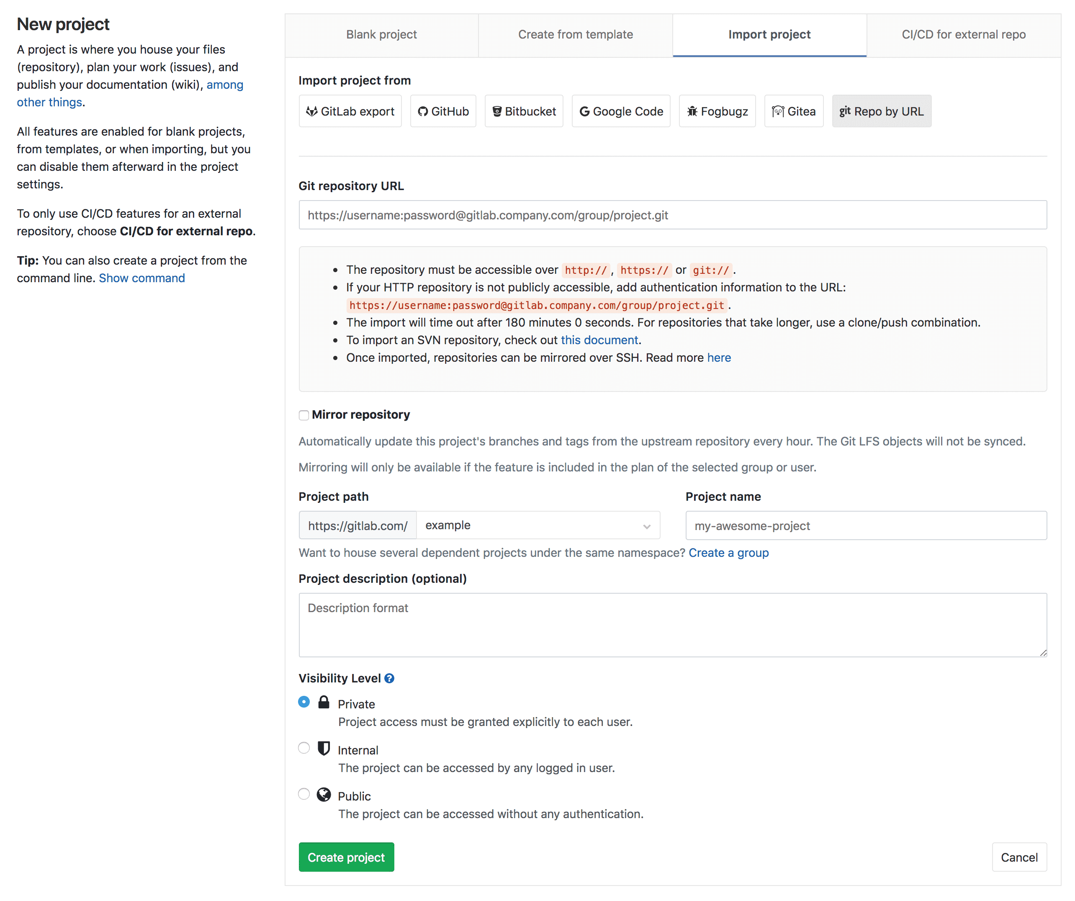Import from Fogbugz

717,111
